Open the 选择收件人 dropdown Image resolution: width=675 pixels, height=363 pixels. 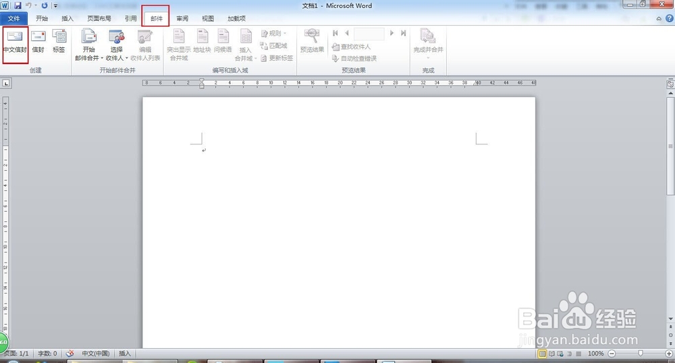coord(117,45)
